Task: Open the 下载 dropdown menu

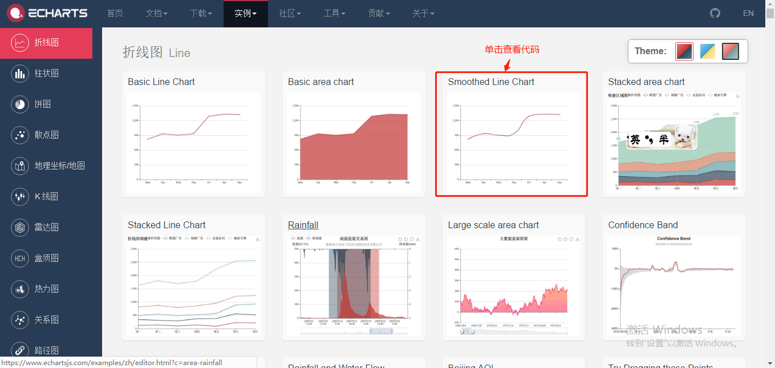Action: 201,13
